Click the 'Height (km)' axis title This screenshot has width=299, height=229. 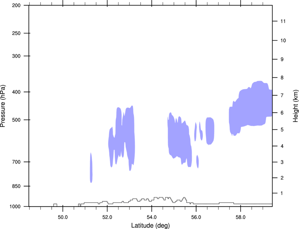click(x=296, y=106)
